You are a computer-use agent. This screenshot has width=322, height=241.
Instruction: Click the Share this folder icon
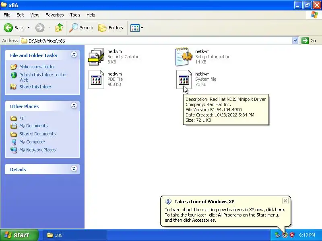pos(14,87)
